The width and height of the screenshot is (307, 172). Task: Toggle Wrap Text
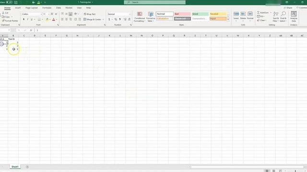click(90, 14)
